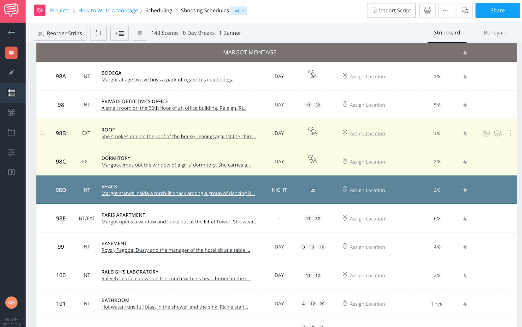Click the stripboard settings gear icon
Viewport: 522px width, 327px height.
point(140,33)
